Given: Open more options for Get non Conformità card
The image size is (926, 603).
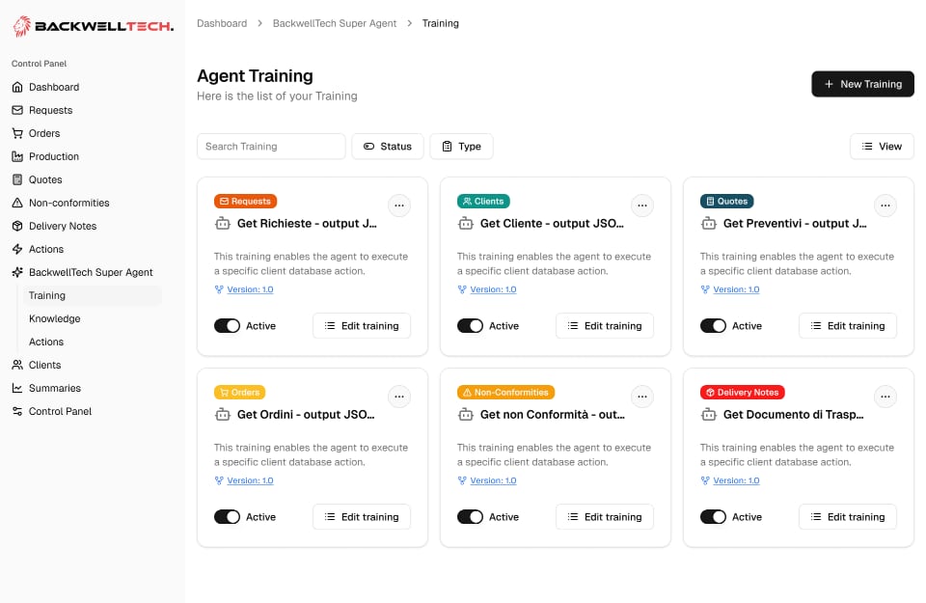Looking at the screenshot, I should pyautogui.click(x=642, y=397).
